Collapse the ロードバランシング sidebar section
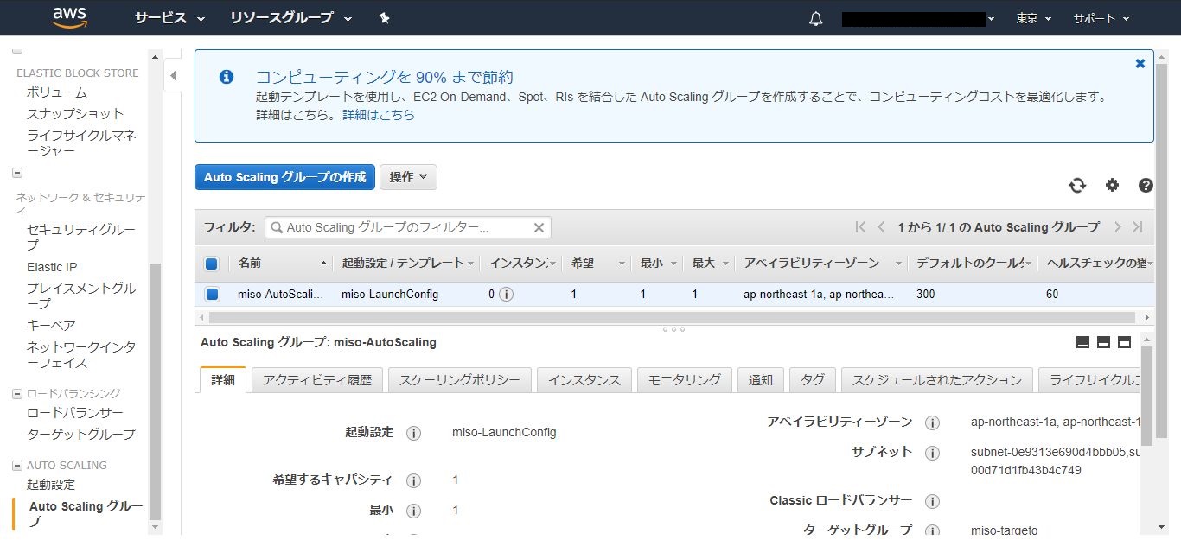The width and height of the screenshot is (1181, 540). pyautogui.click(x=17, y=394)
